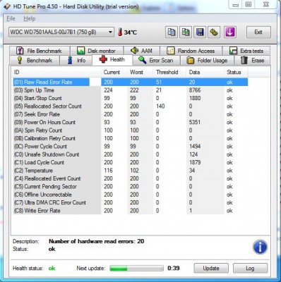The width and height of the screenshot is (281, 282).
Task: Select the Raw Read Error Rate row
Action: click(131, 82)
